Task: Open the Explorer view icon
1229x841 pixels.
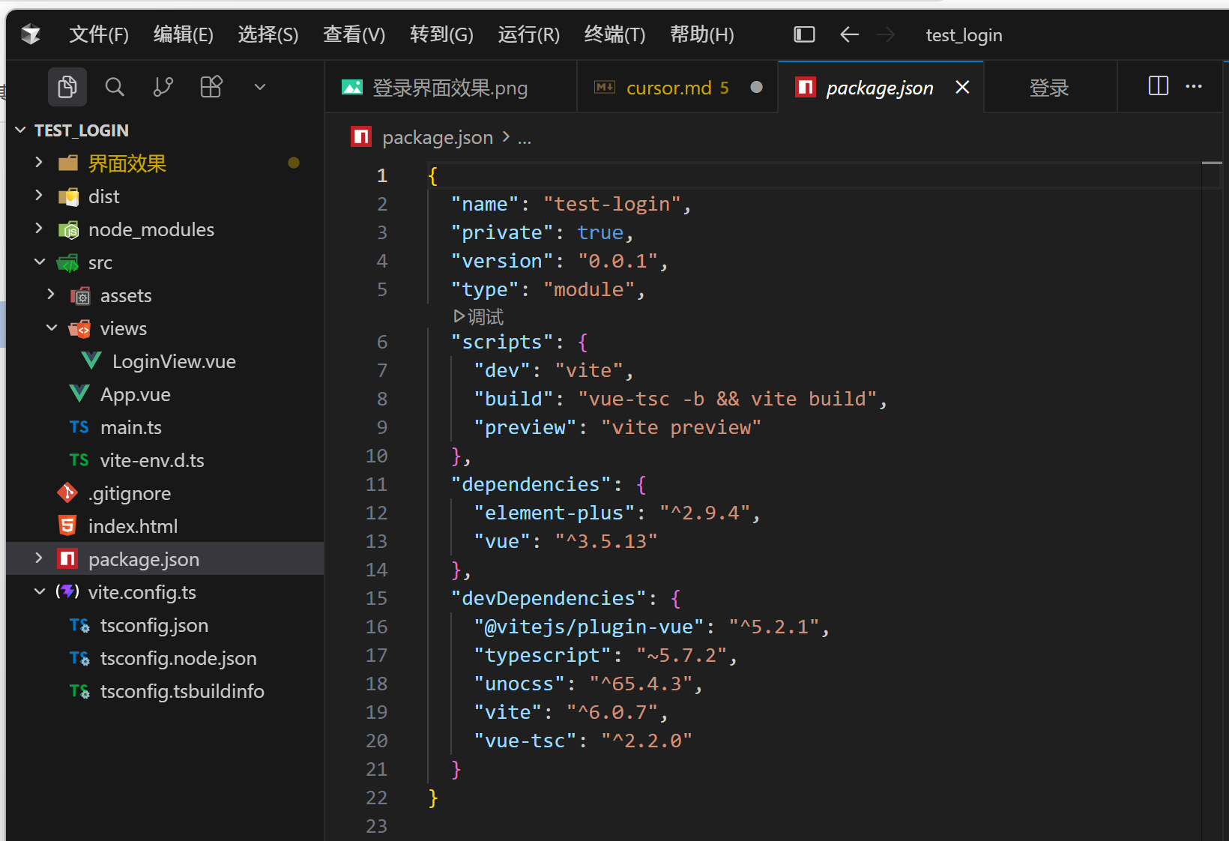Action: click(67, 87)
